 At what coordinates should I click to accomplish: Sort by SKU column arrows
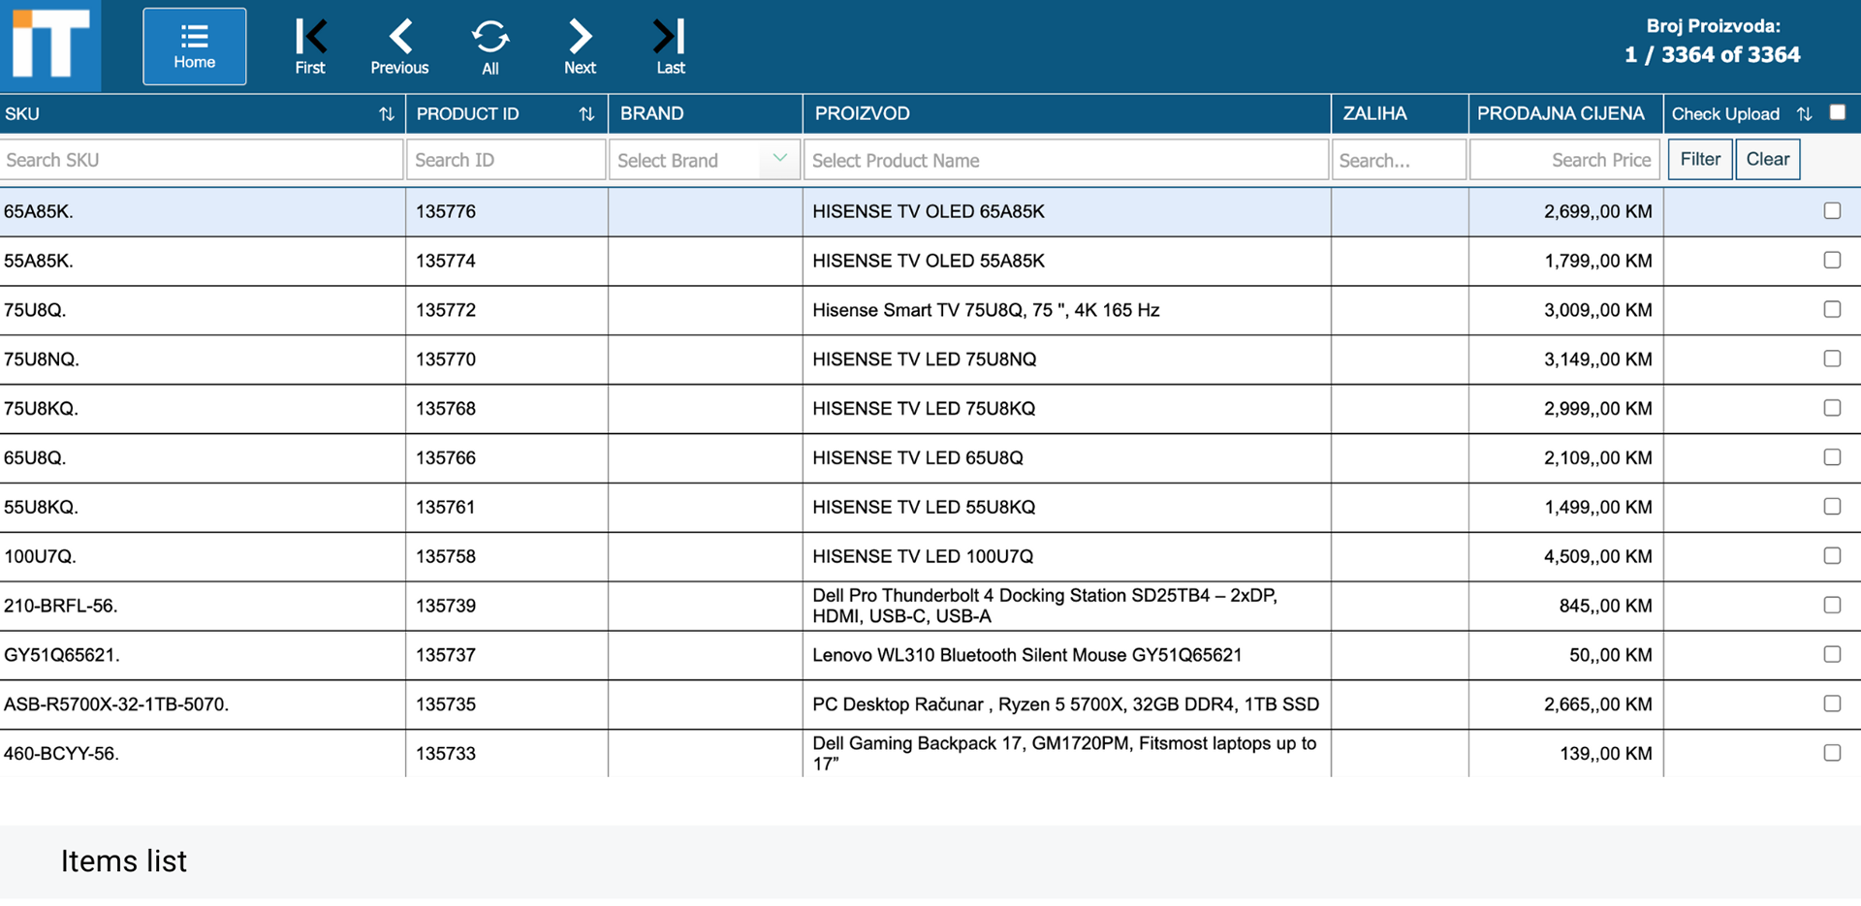(x=386, y=114)
